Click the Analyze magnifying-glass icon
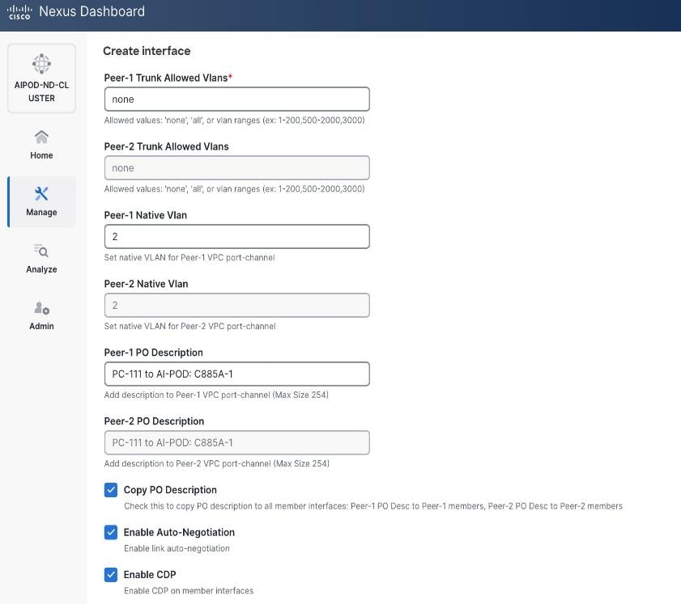This screenshot has height=604, width=681. pyautogui.click(x=41, y=251)
